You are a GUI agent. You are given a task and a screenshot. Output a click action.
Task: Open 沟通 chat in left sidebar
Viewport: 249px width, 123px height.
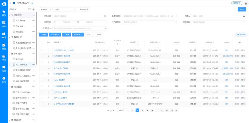pos(4,69)
